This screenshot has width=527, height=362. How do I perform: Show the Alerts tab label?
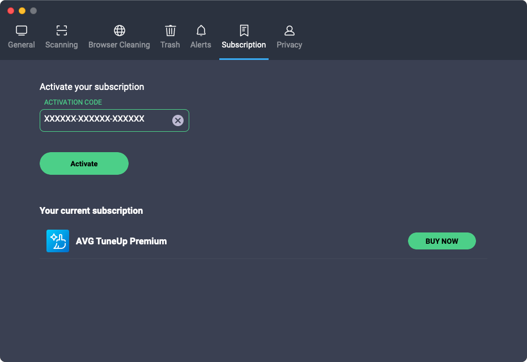[201, 45]
